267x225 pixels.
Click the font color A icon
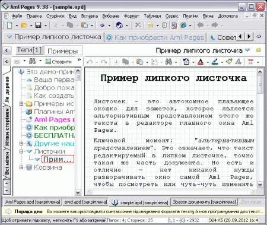[x=201, y=62]
